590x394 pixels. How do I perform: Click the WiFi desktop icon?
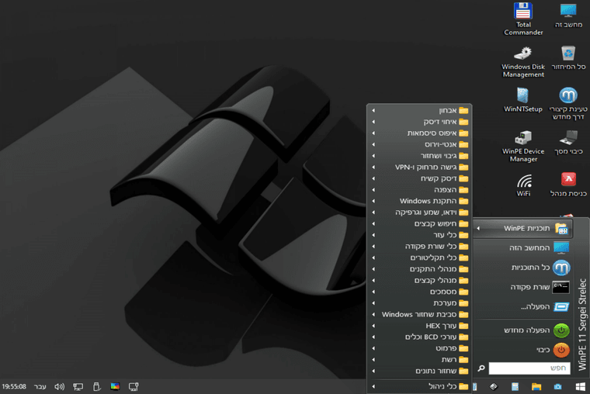(x=523, y=185)
